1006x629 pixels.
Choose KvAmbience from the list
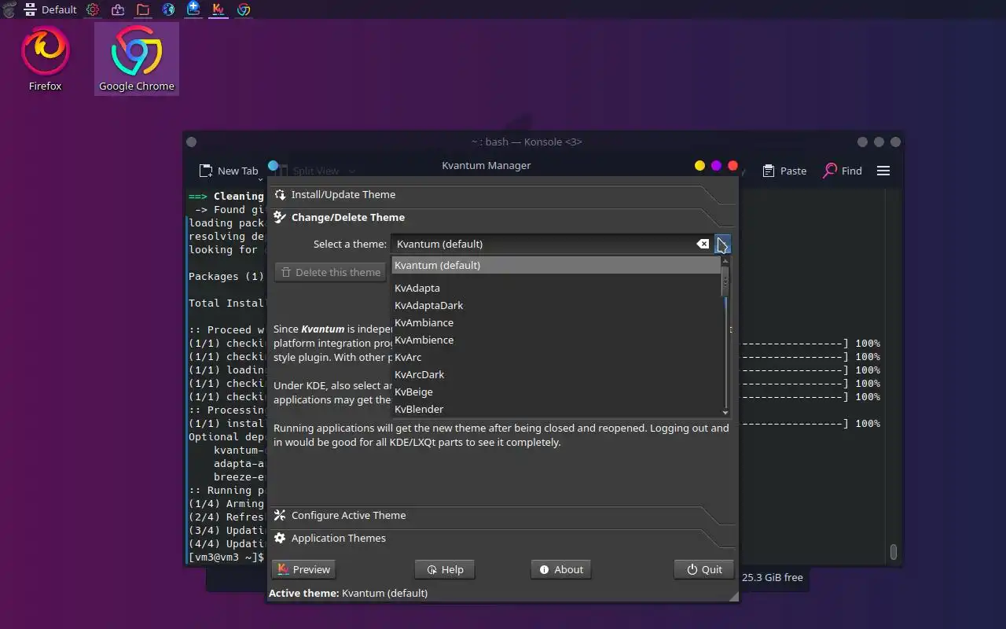(556, 340)
